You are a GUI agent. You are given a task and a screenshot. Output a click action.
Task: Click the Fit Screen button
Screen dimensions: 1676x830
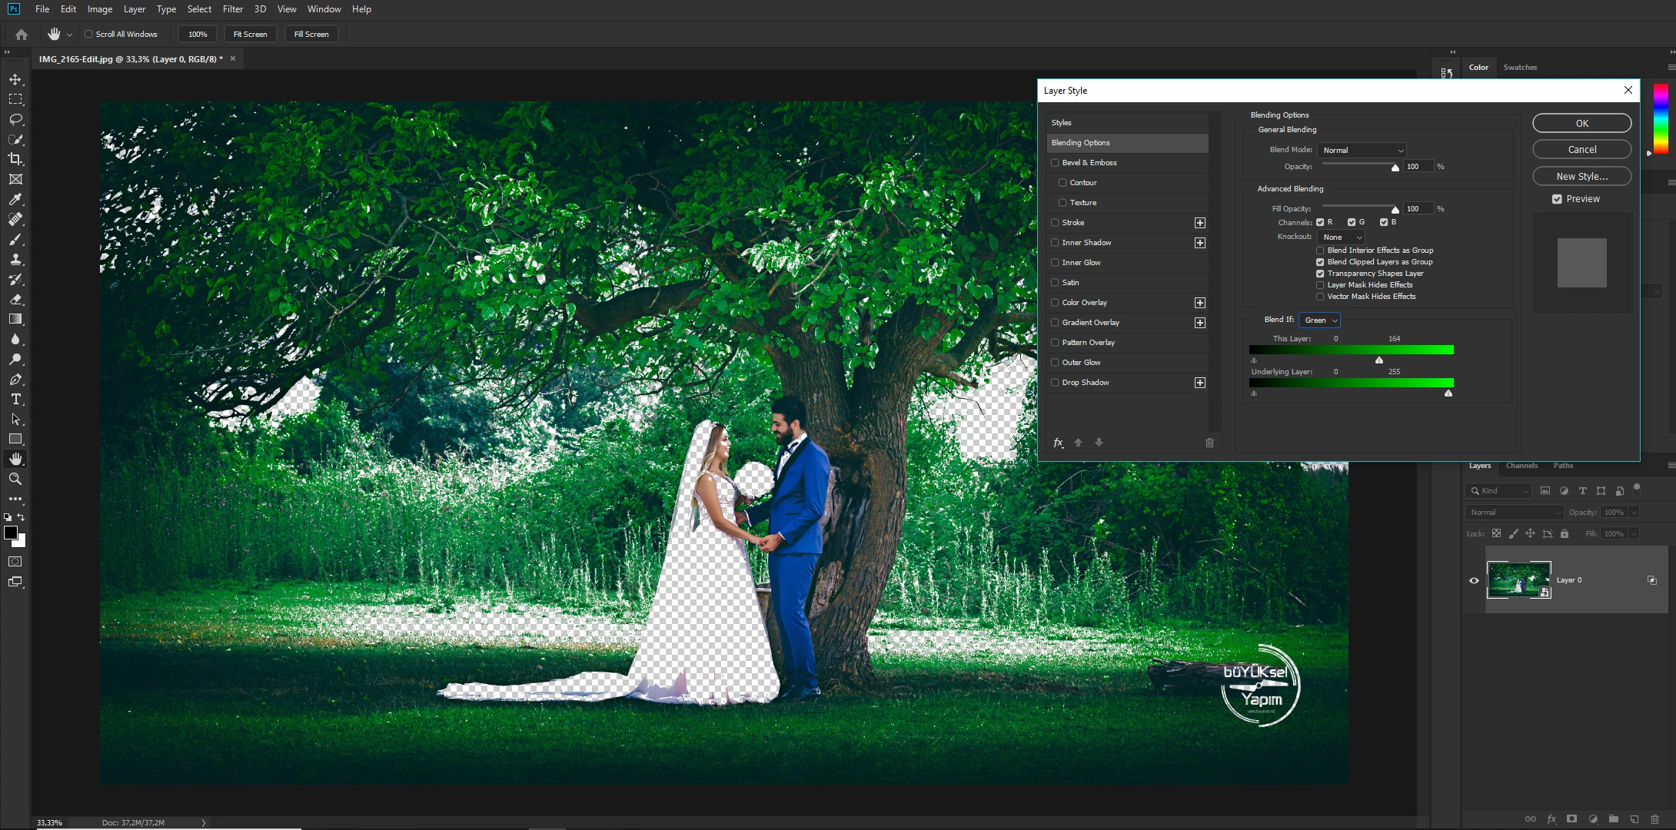(x=250, y=35)
